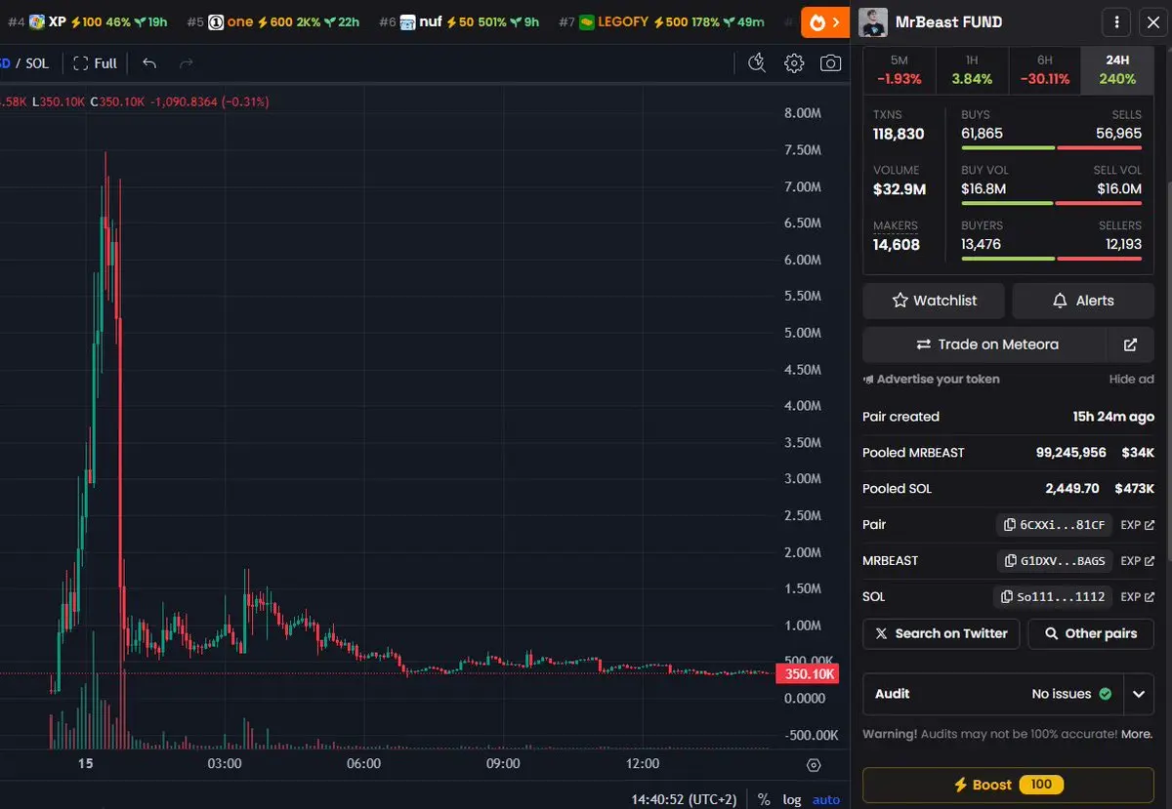Image resolution: width=1172 pixels, height=809 pixels.
Task: Open the MrBeast FUND three-dot menu
Action: pos(1117,21)
